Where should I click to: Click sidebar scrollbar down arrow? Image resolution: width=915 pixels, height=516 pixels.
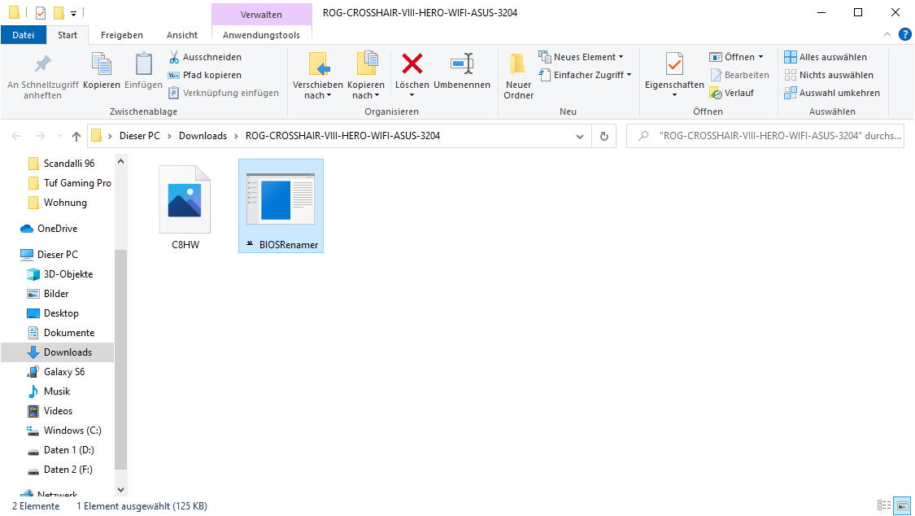coord(121,490)
